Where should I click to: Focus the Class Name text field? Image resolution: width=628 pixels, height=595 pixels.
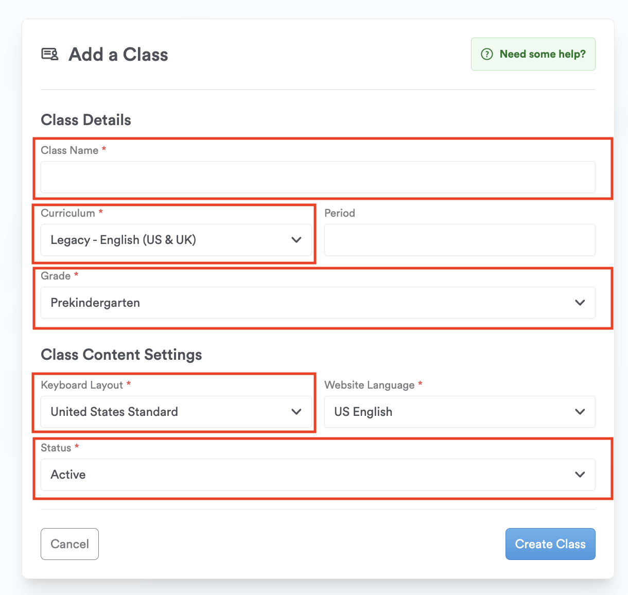318,177
